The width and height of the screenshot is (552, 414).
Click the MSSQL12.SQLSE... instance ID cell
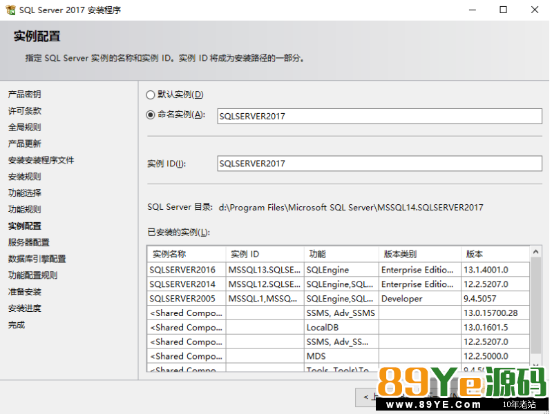coord(265,284)
